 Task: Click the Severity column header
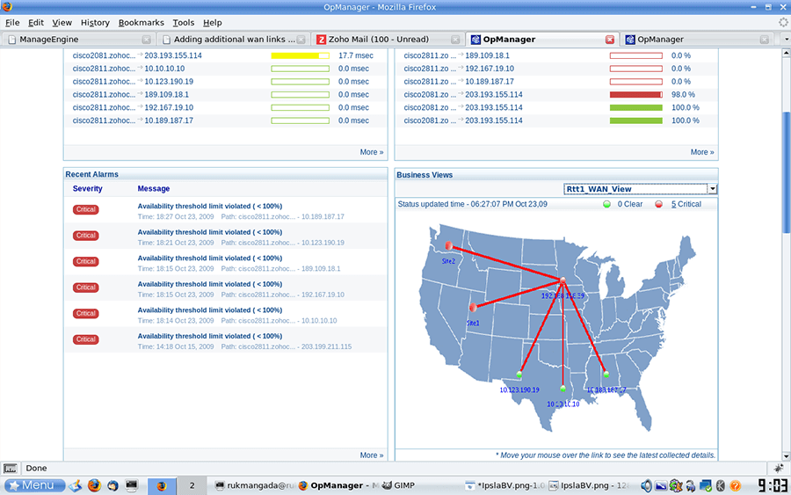click(87, 189)
